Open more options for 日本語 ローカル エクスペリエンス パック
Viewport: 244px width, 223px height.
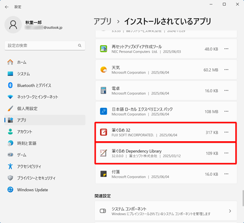(226, 111)
